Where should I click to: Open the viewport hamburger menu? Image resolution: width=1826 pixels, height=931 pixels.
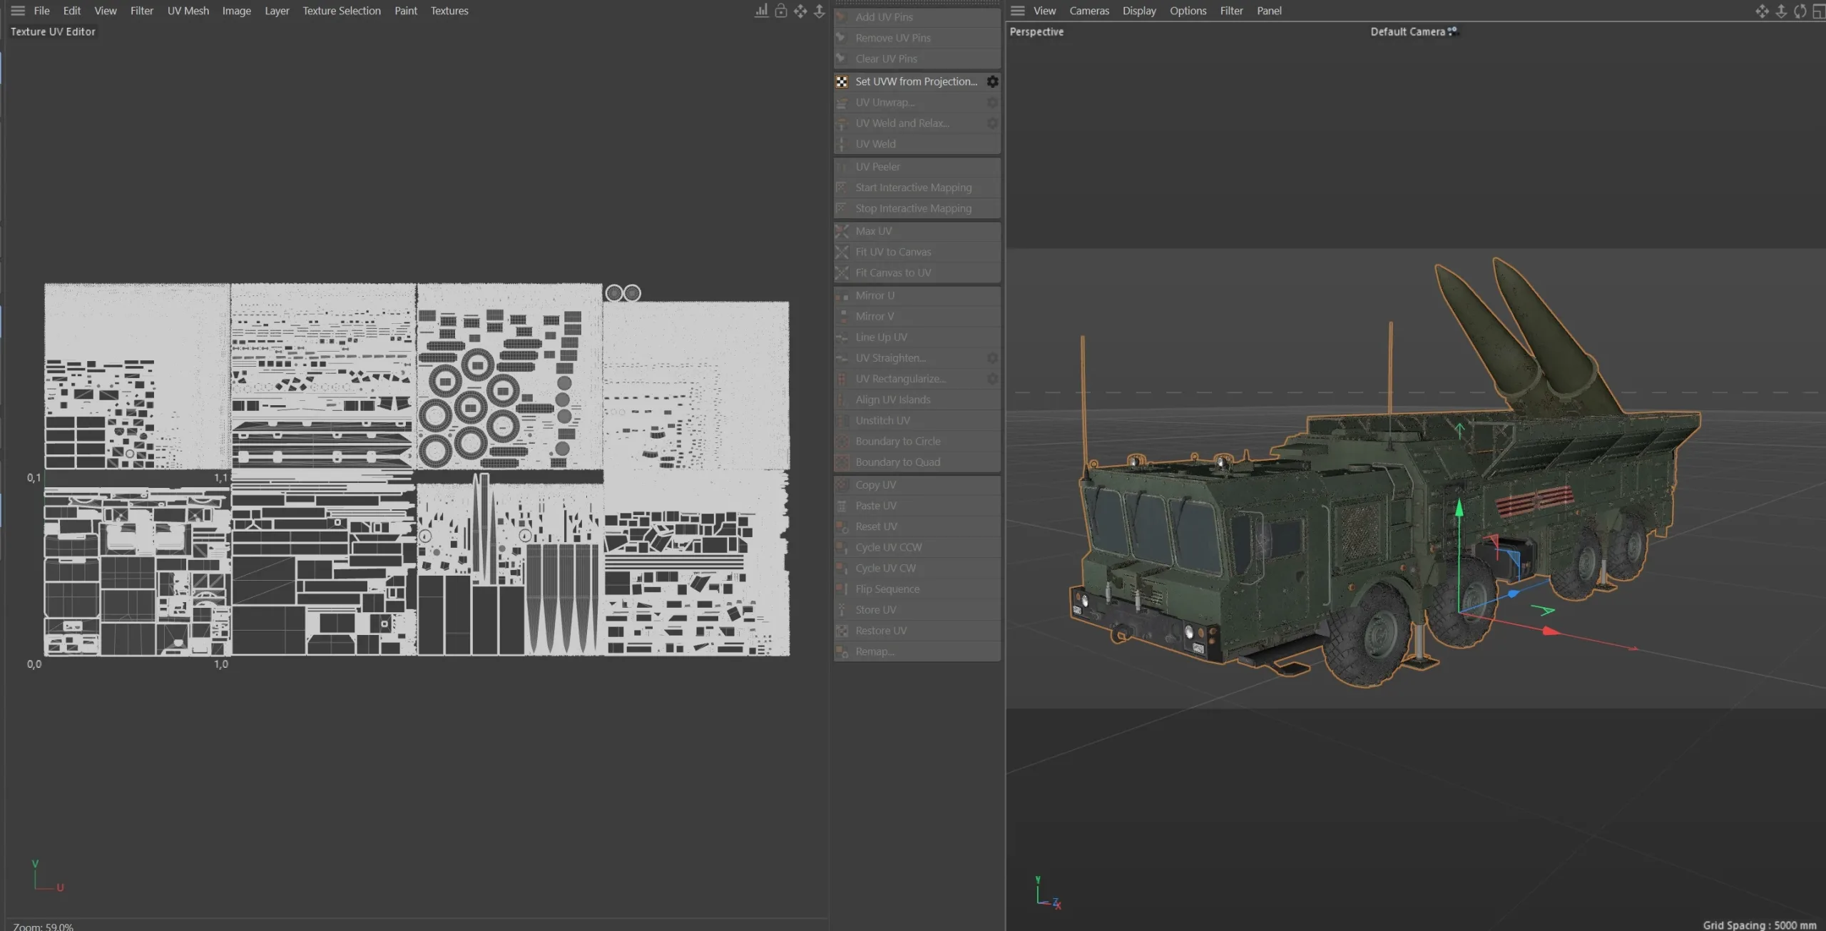pos(1018,11)
